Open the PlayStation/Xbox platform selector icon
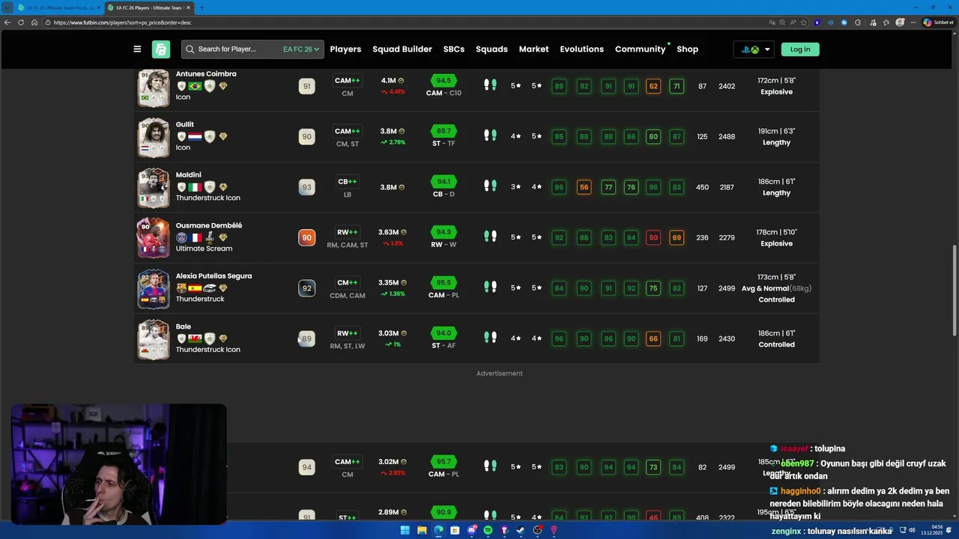 point(750,49)
